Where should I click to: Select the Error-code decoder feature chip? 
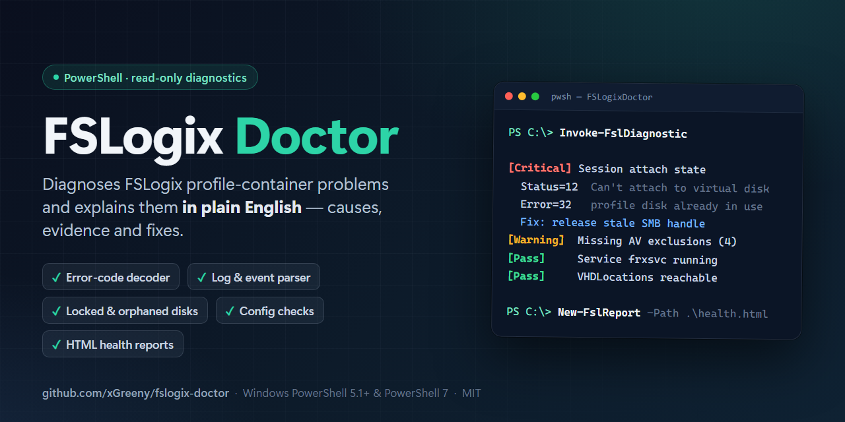111,277
